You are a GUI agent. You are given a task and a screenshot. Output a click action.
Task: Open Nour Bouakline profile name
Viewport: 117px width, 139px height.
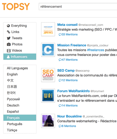[x=69, y=116]
